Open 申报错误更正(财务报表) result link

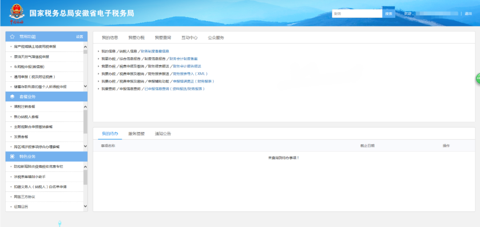click(x=194, y=81)
